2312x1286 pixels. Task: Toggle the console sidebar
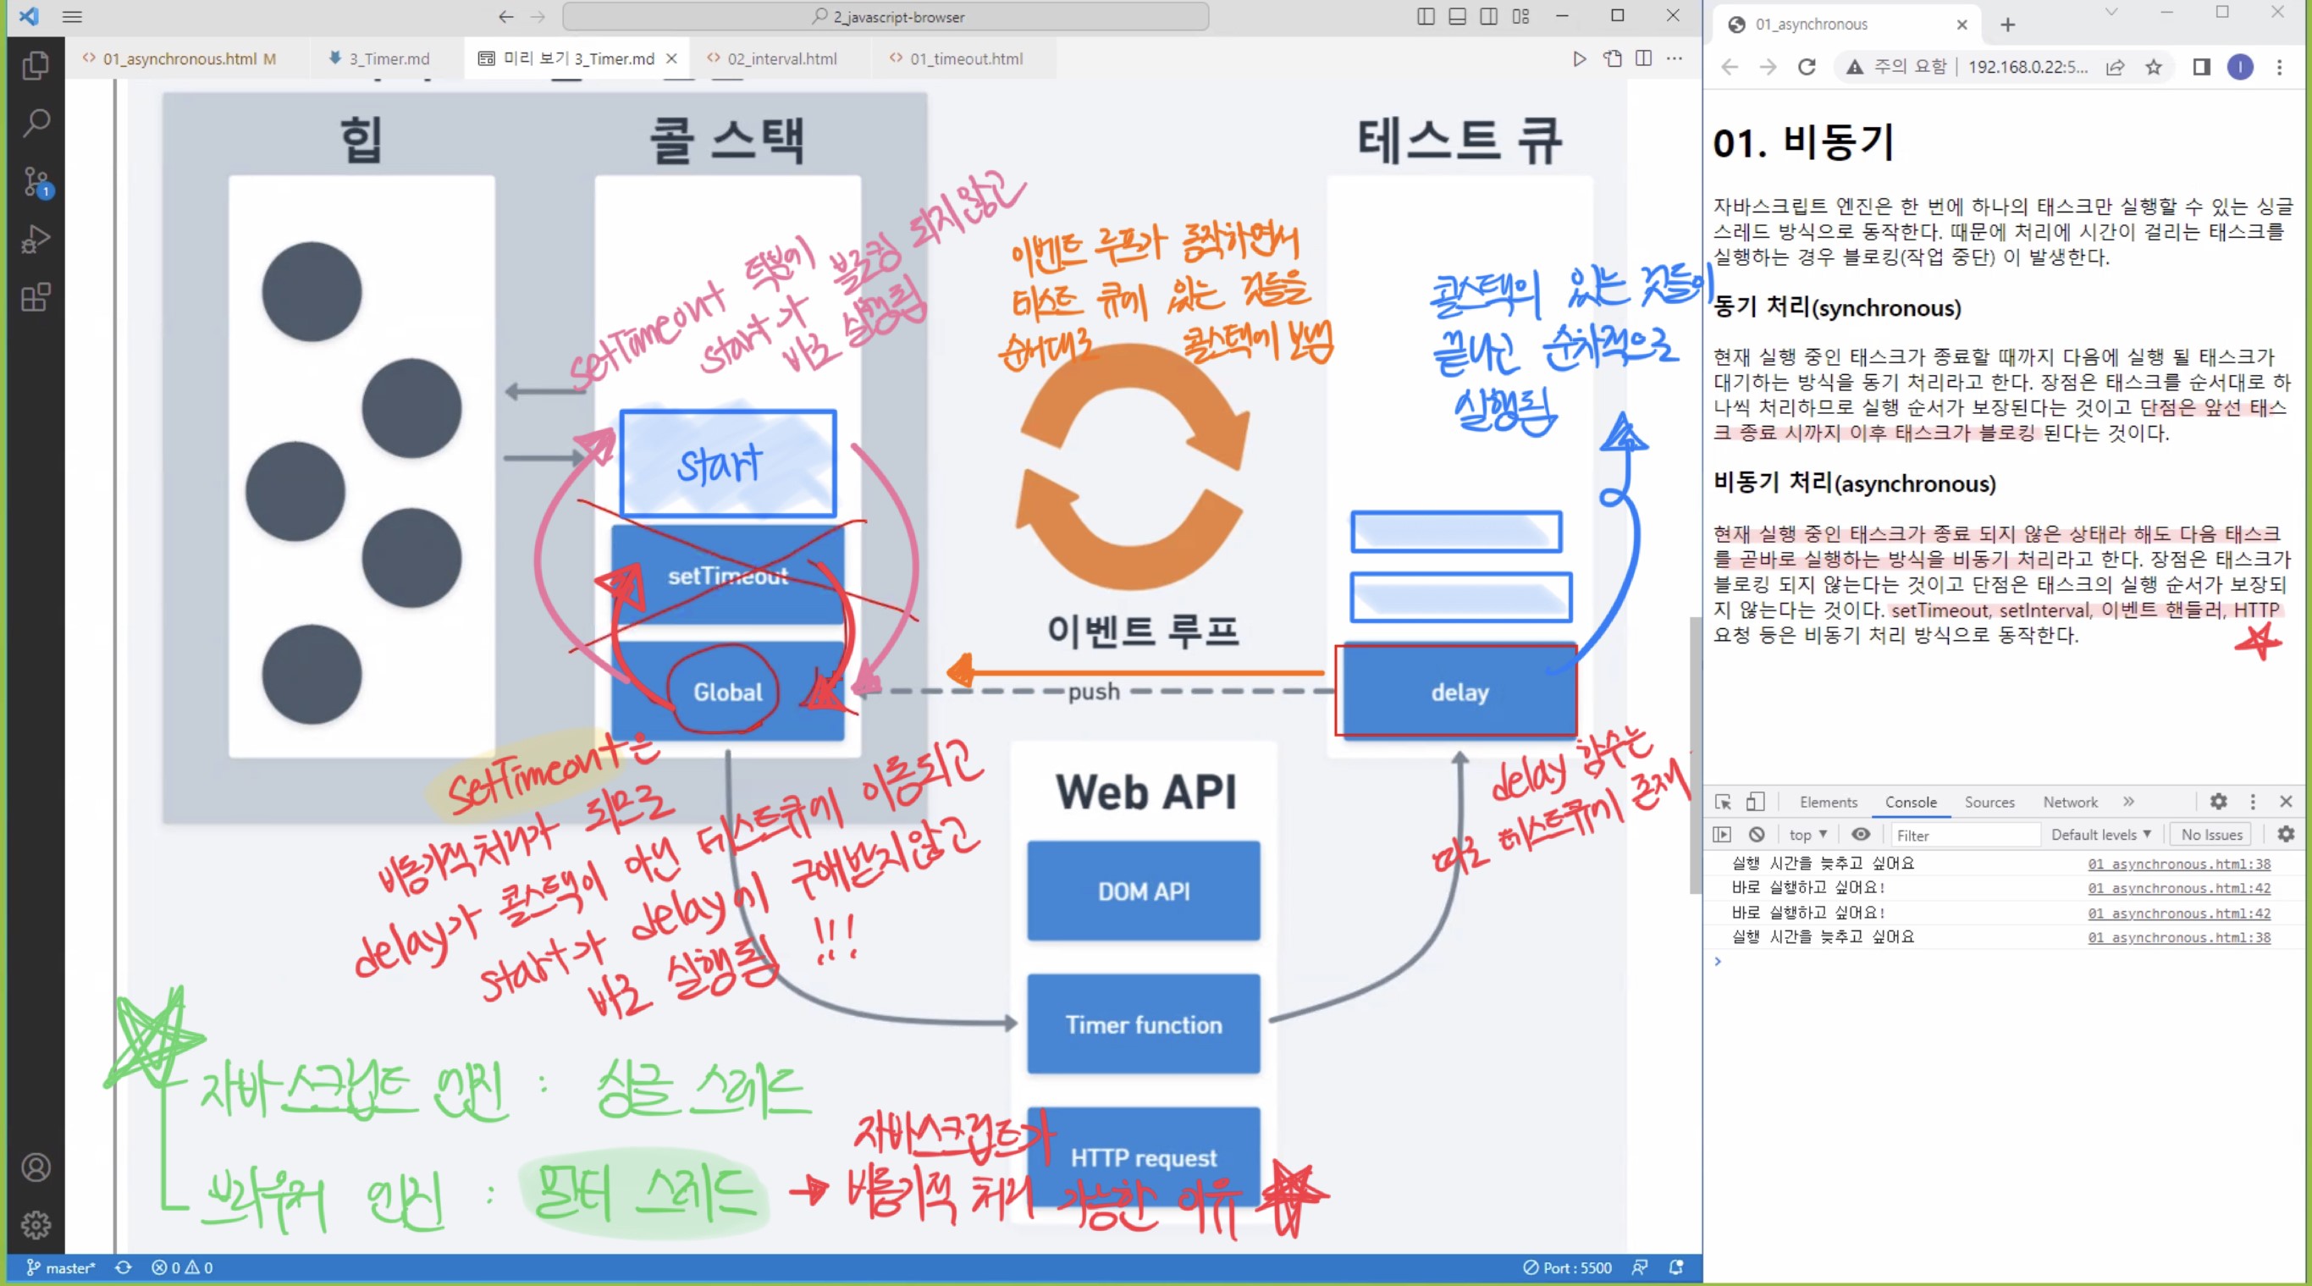(1722, 835)
